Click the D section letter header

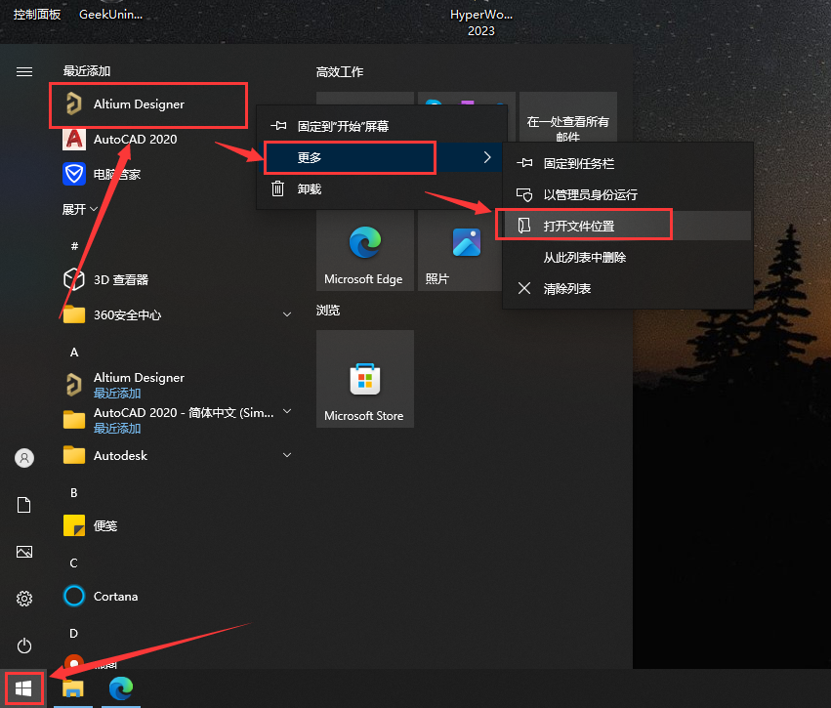74,633
